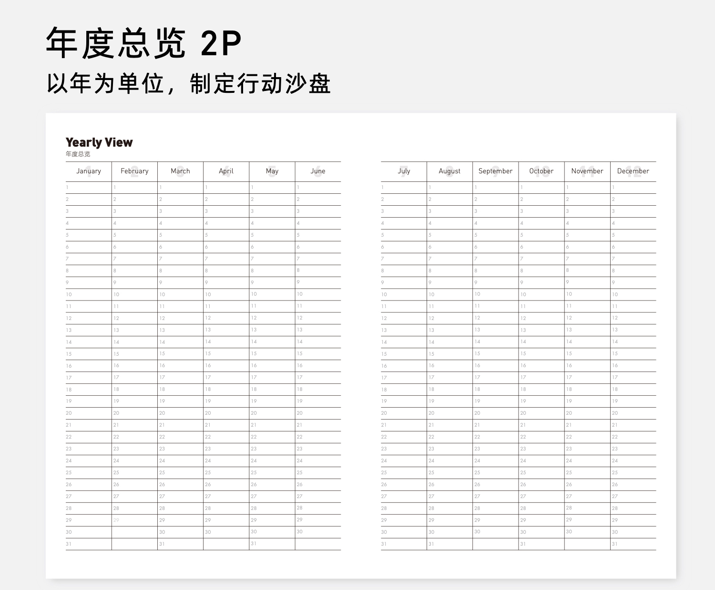Select the January column header
The height and width of the screenshot is (590, 715).
[x=89, y=171]
